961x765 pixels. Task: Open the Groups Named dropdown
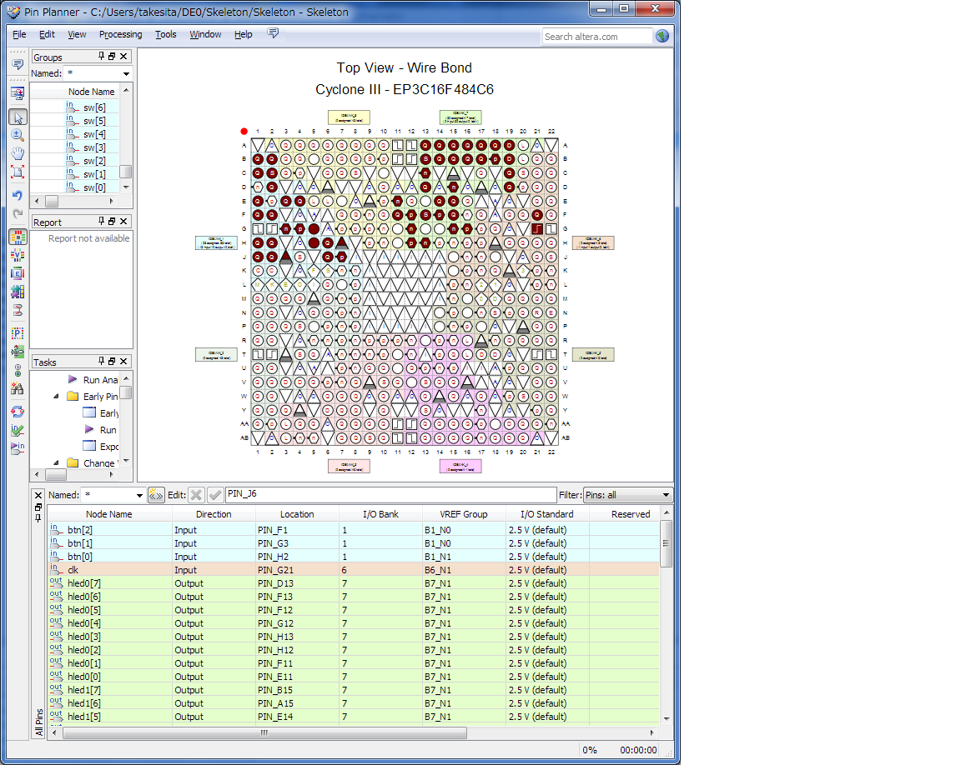click(x=126, y=74)
